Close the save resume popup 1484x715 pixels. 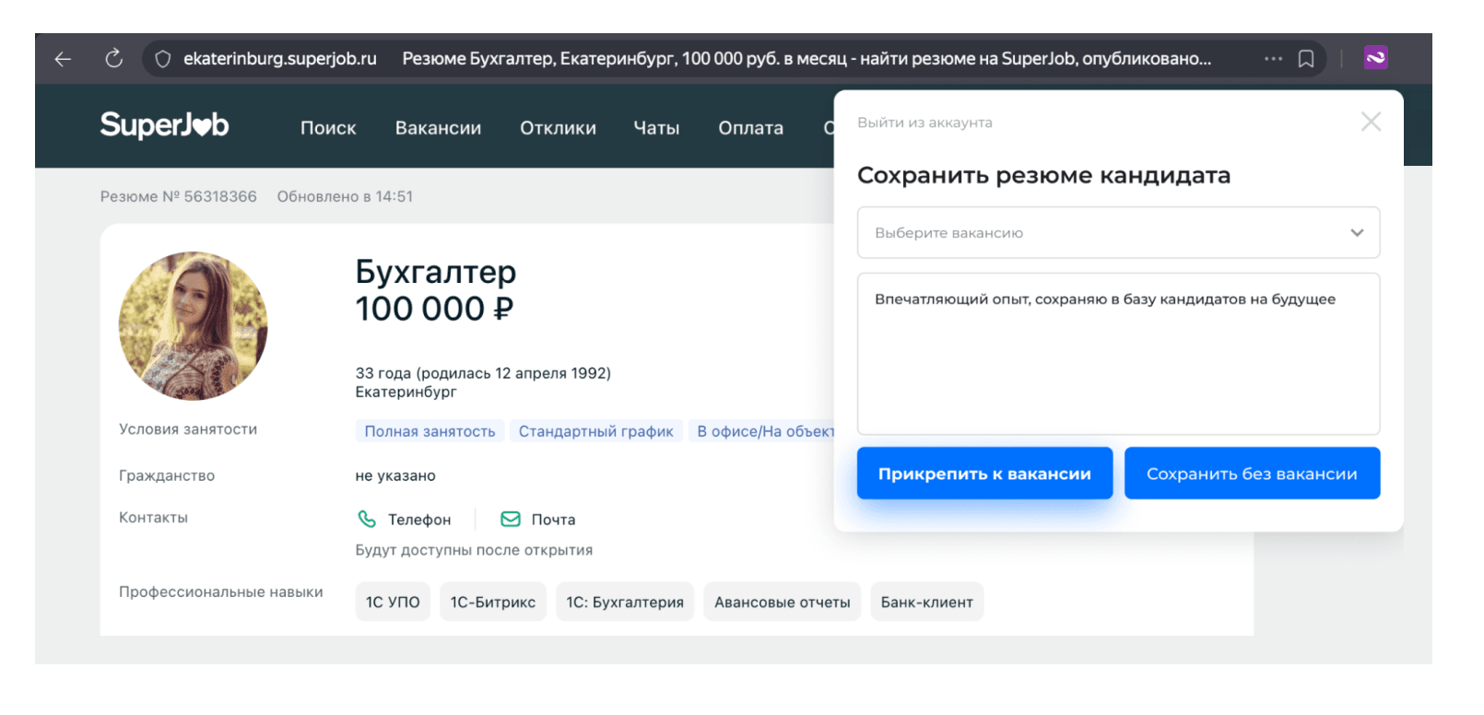[1371, 122]
